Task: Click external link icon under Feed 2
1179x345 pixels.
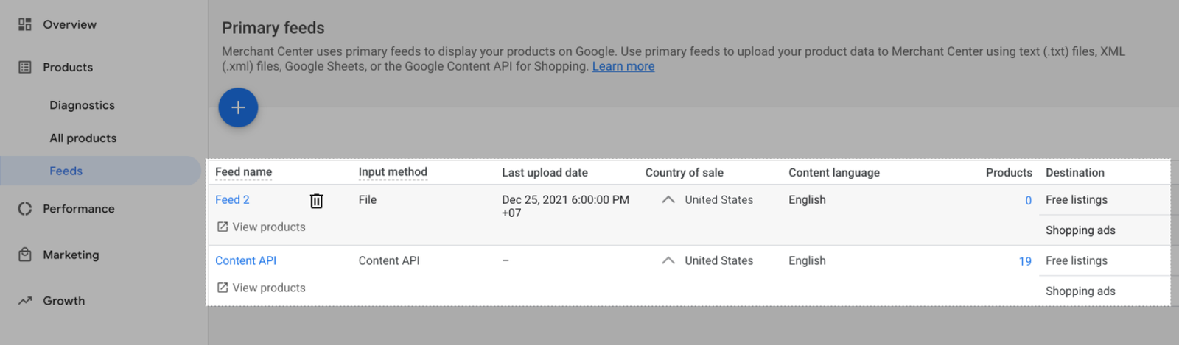Action: (223, 227)
